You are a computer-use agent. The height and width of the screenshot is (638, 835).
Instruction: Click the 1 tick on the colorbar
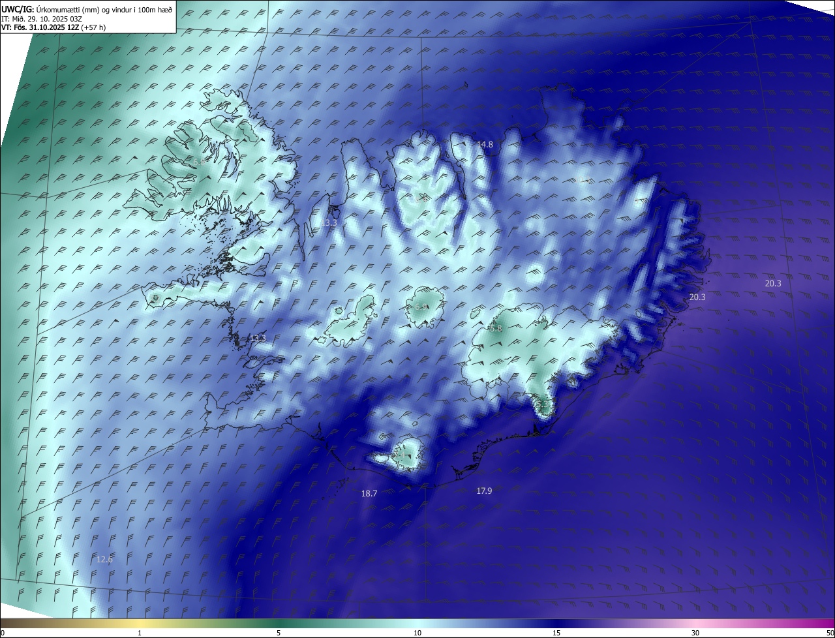(x=140, y=633)
